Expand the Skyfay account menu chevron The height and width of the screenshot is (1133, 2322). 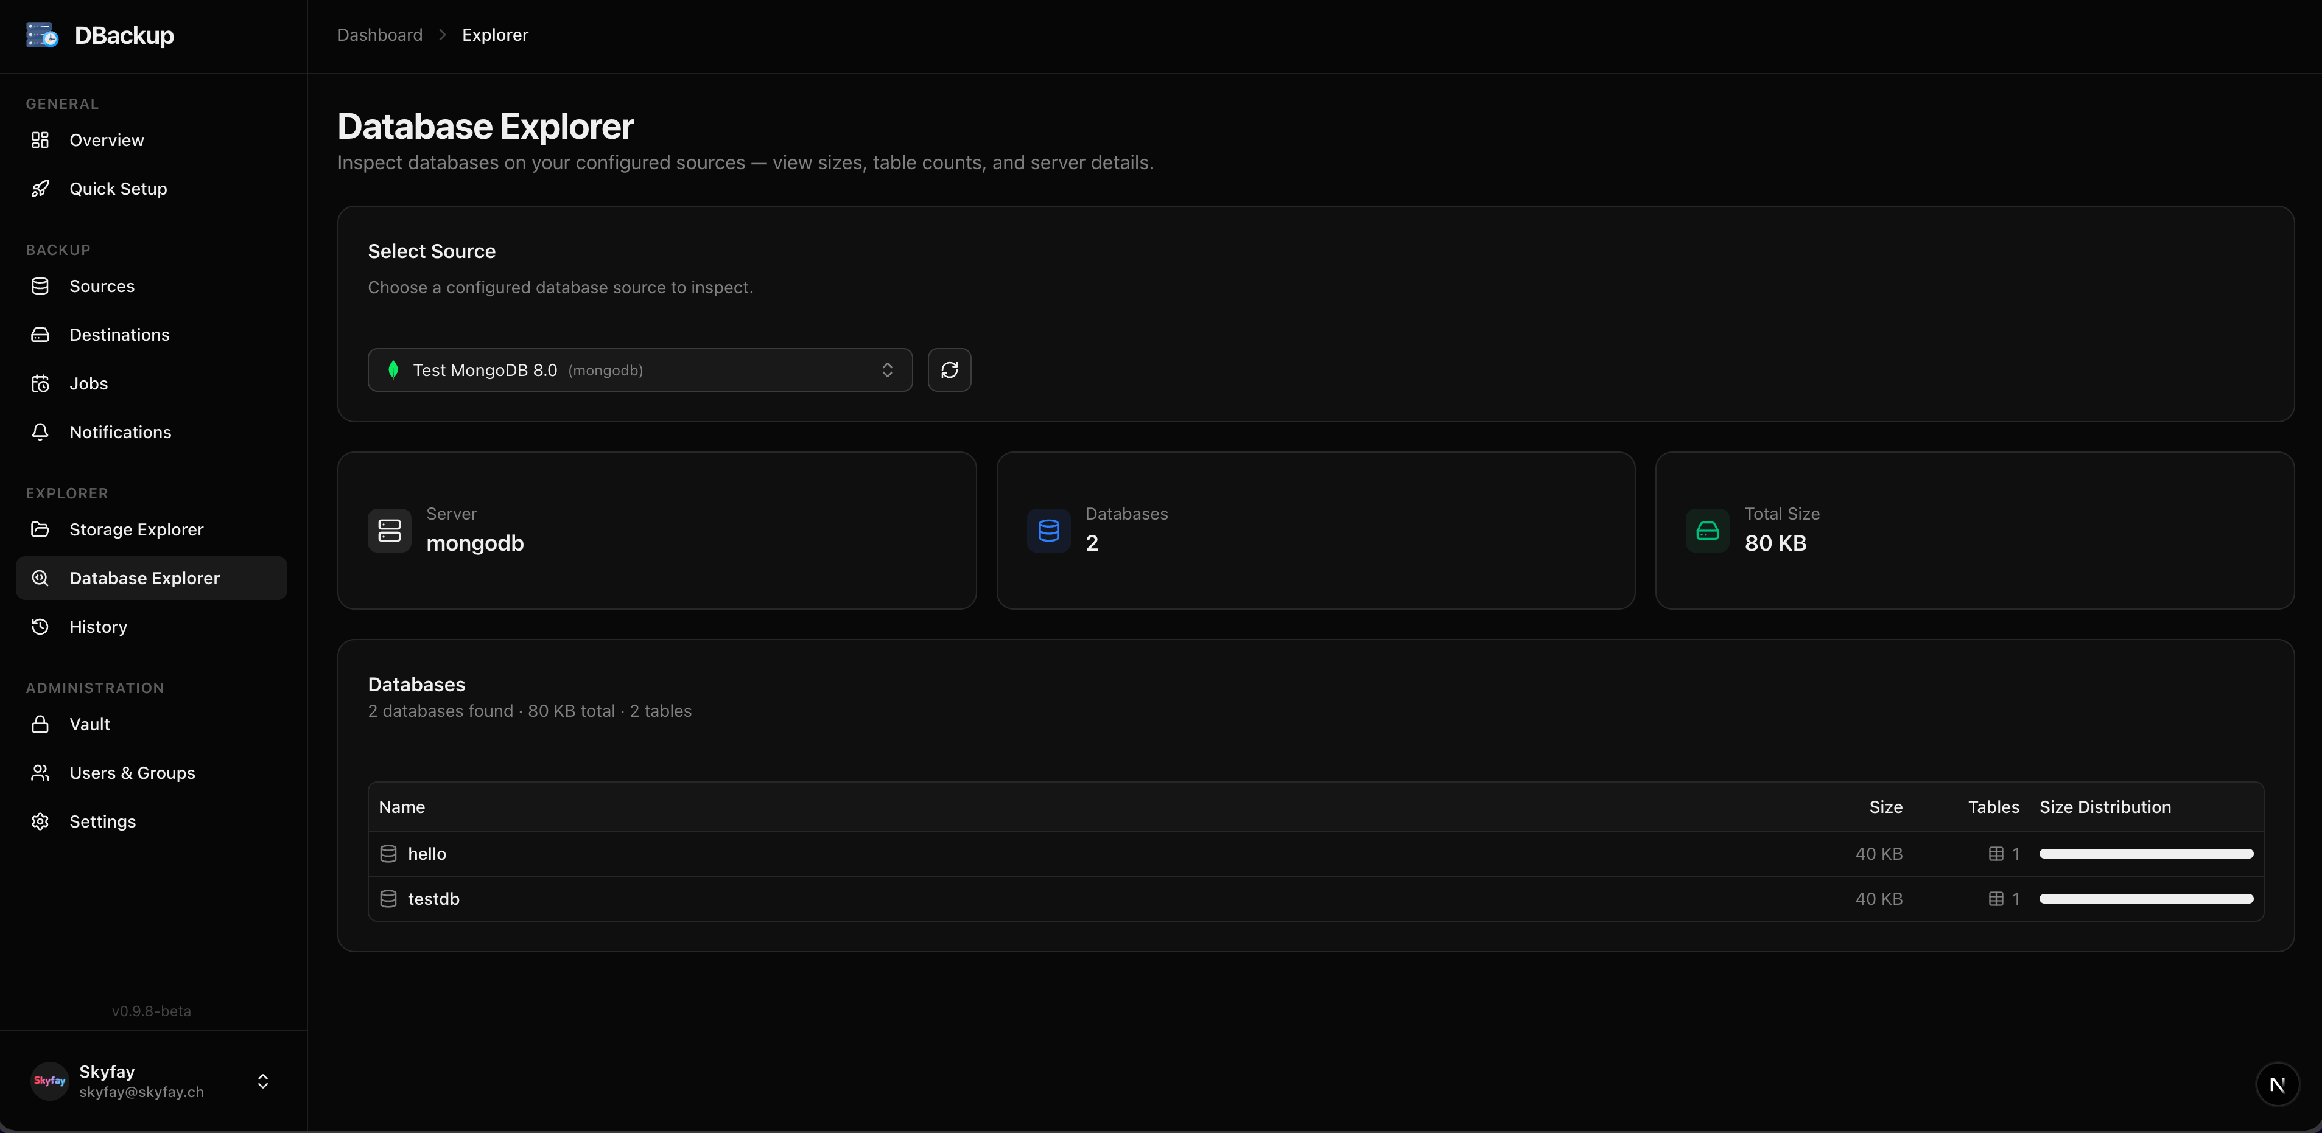coord(262,1081)
